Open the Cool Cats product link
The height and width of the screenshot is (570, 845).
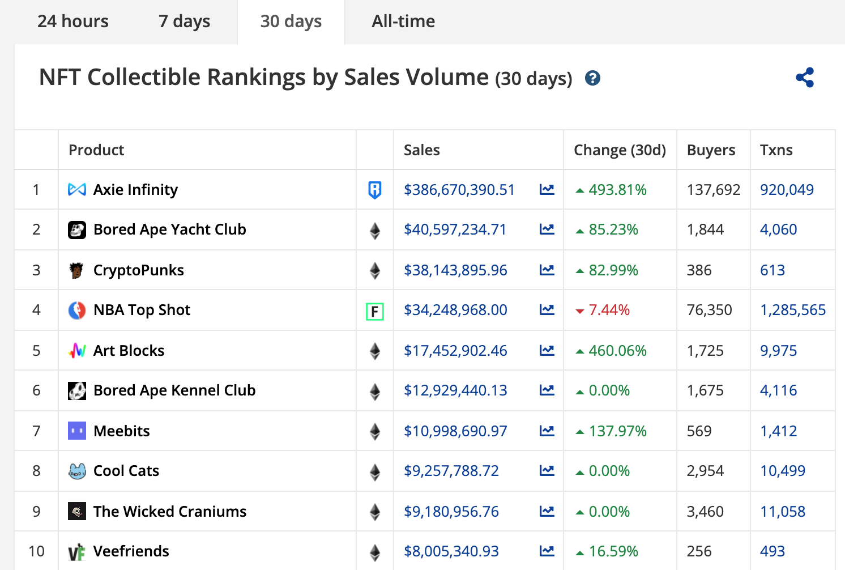pyautogui.click(x=126, y=470)
